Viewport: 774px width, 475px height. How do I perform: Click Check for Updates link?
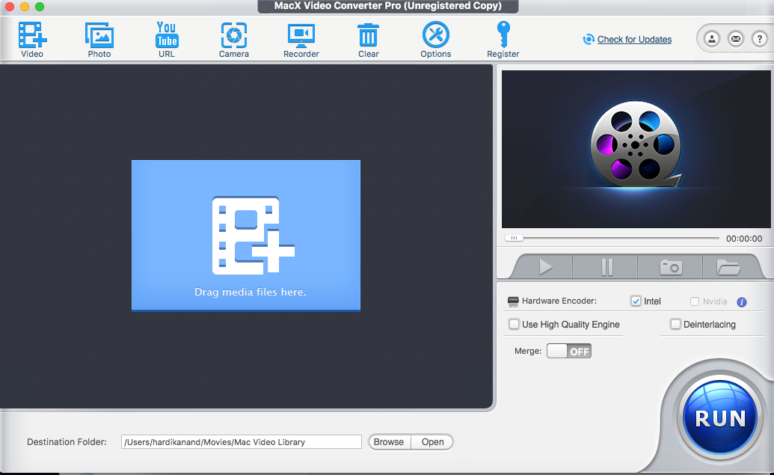(x=634, y=40)
